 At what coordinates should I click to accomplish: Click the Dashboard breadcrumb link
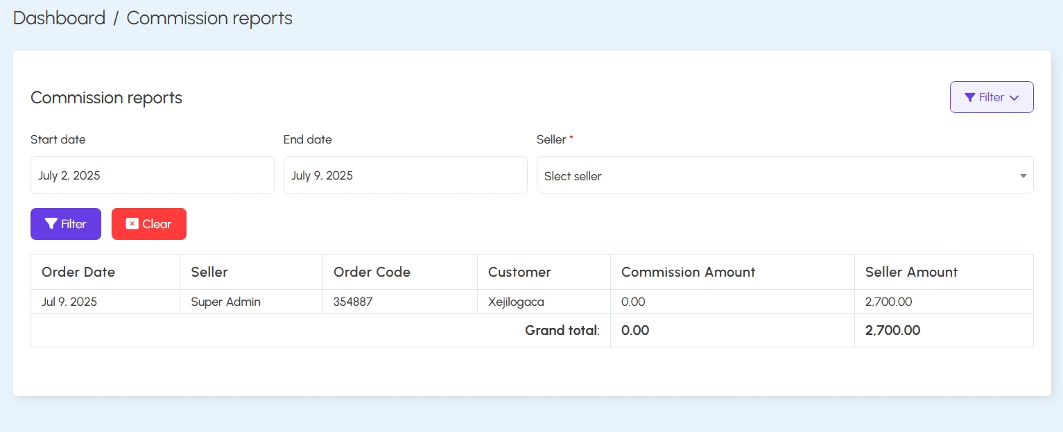[60, 18]
